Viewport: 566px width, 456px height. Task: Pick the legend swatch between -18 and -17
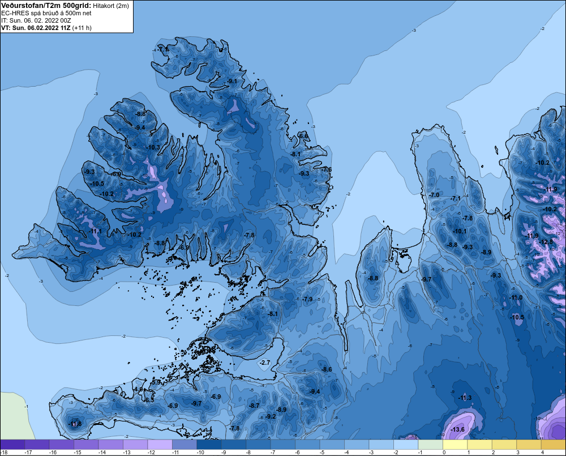12,444
